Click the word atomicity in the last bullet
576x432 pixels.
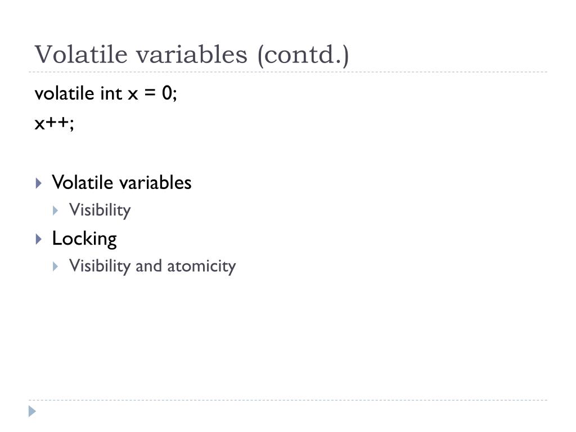point(201,266)
